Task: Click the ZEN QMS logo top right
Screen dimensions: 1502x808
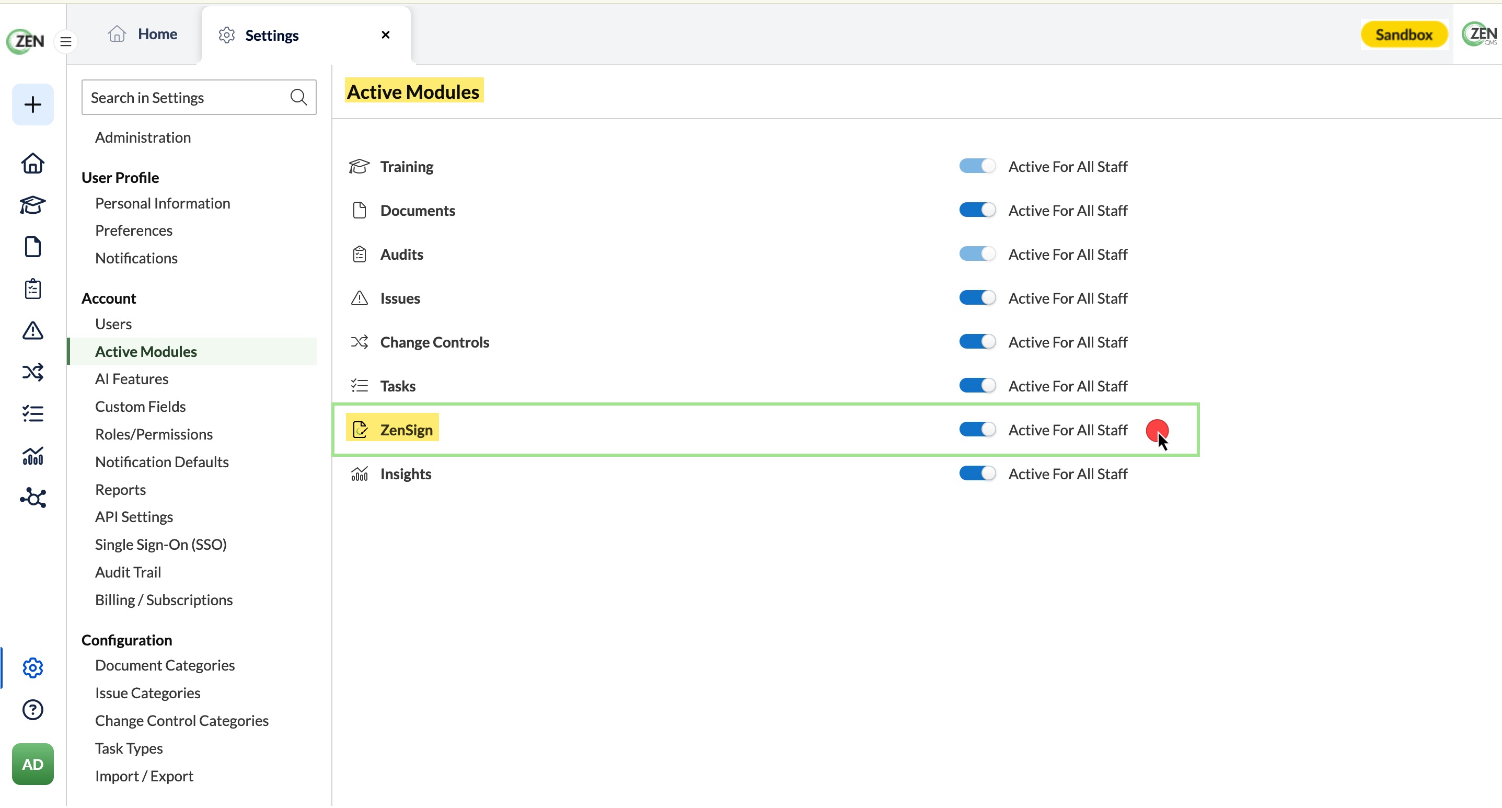Action: coord(1479,34)
